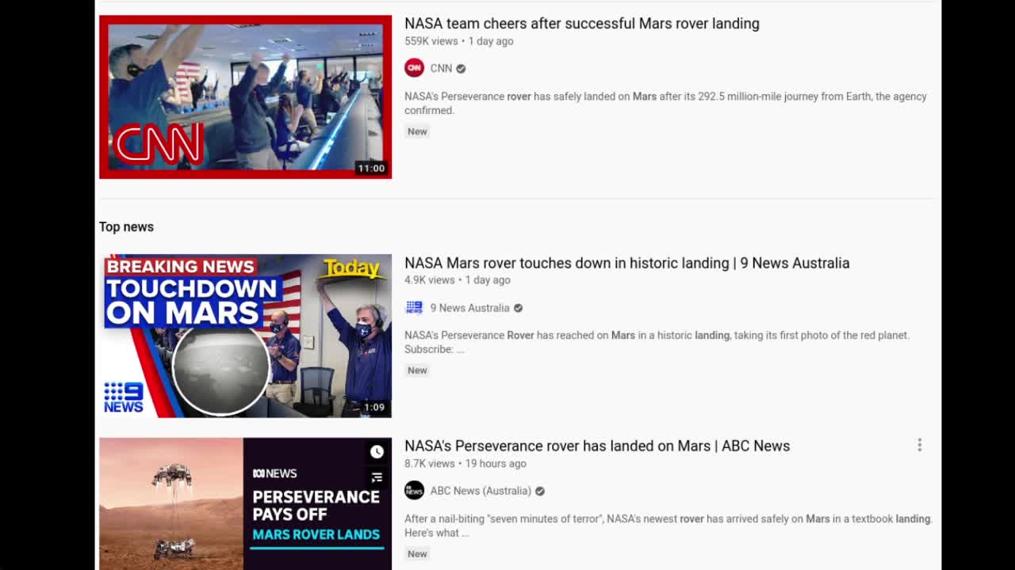This screenshot has height=570, width=1015.
Task: Click 9 News description about first photo
Action: [657, 342]
